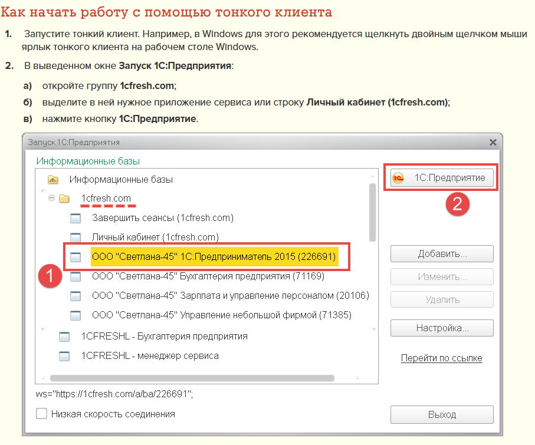The image size is (535, 445).
Task: Click the horizontal scroll-right arrow
Action: tap(357, 378)
